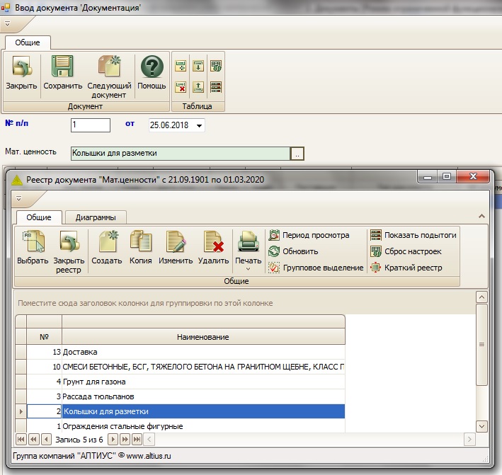Collapse the registry ribbon chevron
This screenshot has width=502, height=475.
(x=481, y=217)
